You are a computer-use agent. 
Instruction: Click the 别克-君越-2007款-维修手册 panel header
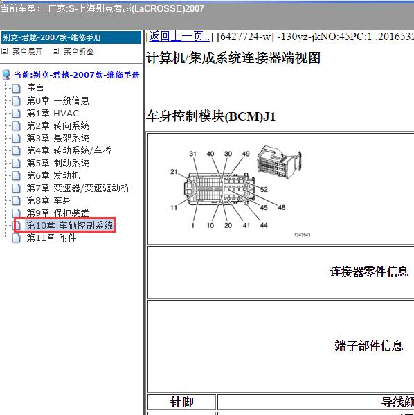click(71, 37)
